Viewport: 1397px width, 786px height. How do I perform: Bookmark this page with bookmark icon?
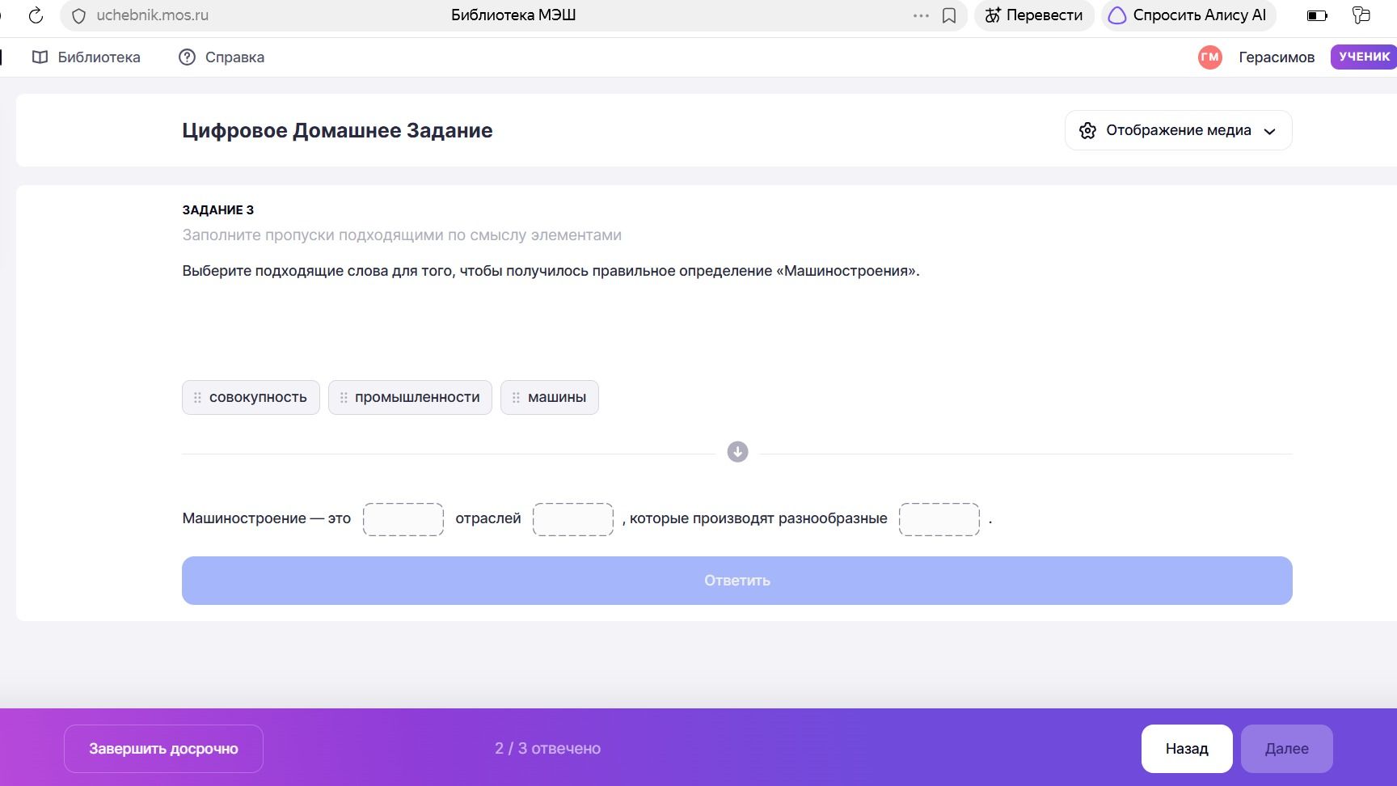pyautogui.click(x=949, y=15)
